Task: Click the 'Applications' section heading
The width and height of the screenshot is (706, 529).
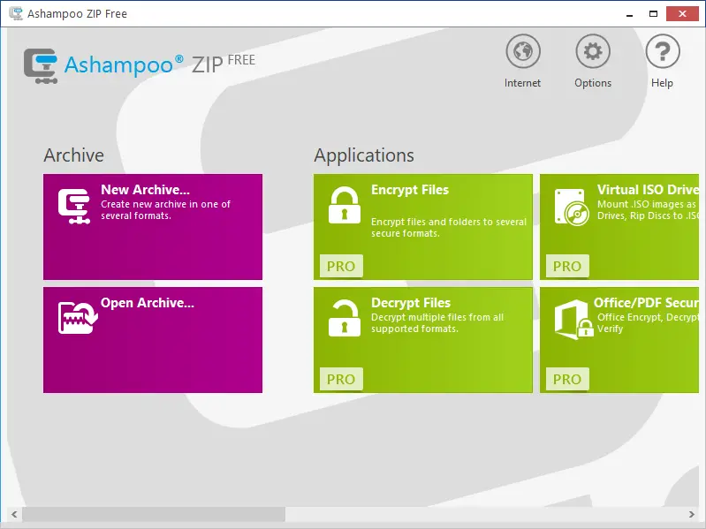Action: [x=364, y=155]
